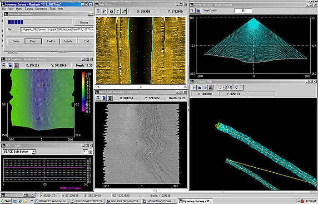Open the File menu
The width and height of the screenshot is (318, 204).
click(4, 9)
